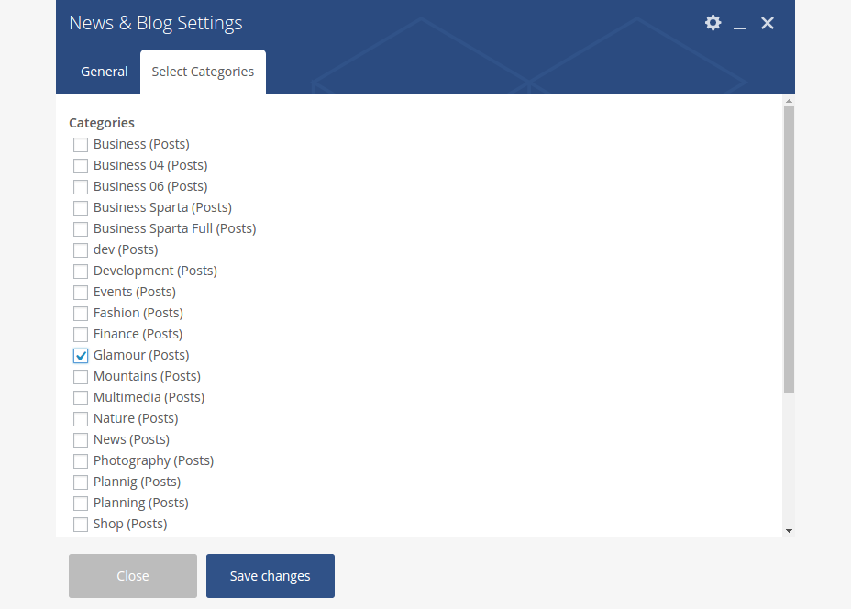Toggle the dev (Posts) checkbox
This screenshot has width=851, height=609.
[81, 250]
